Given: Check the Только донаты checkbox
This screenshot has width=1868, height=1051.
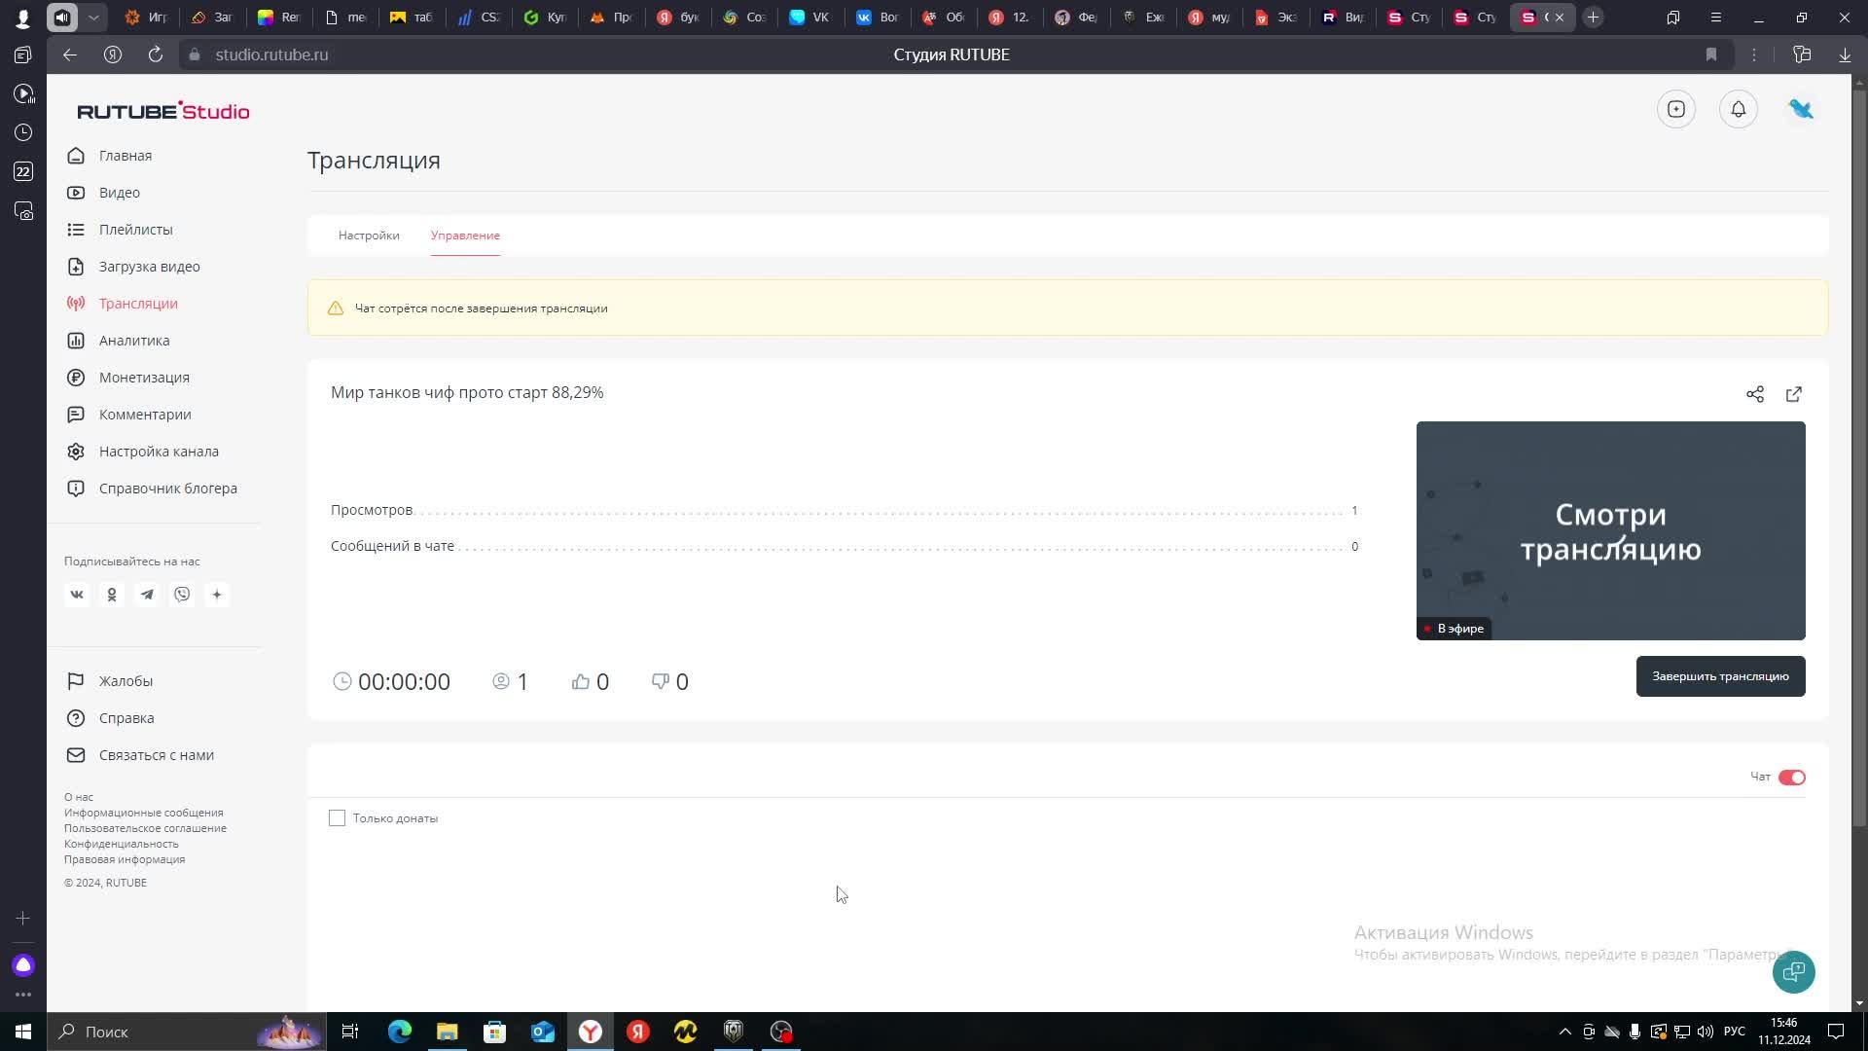Looking at the screenshot, I should (x=337, y=818).
